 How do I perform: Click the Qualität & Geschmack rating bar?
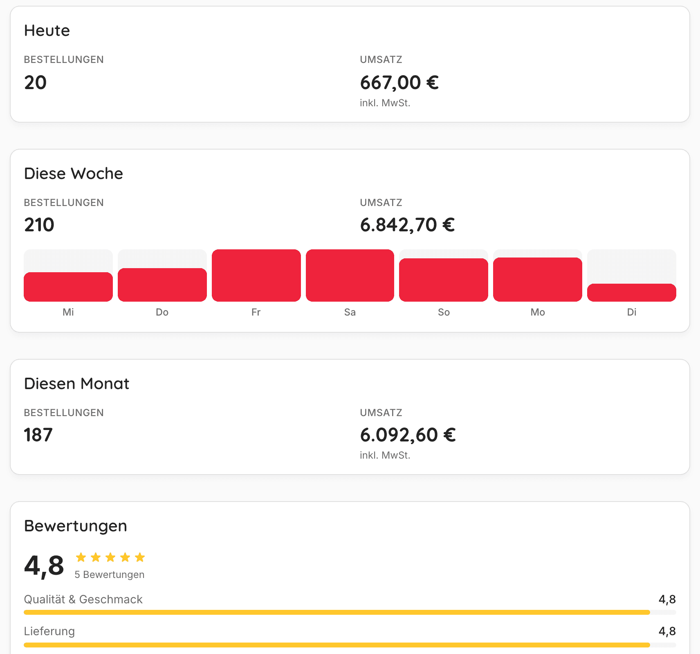350,612
